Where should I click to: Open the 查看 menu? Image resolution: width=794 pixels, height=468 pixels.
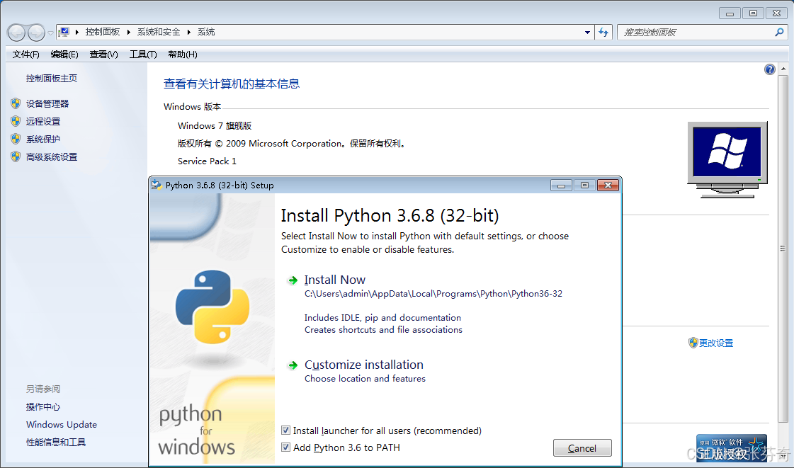pos(103,55)
